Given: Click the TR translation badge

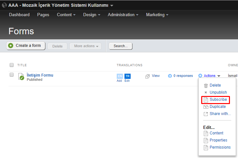Looking at the screenshot, I should click(127, 76).
